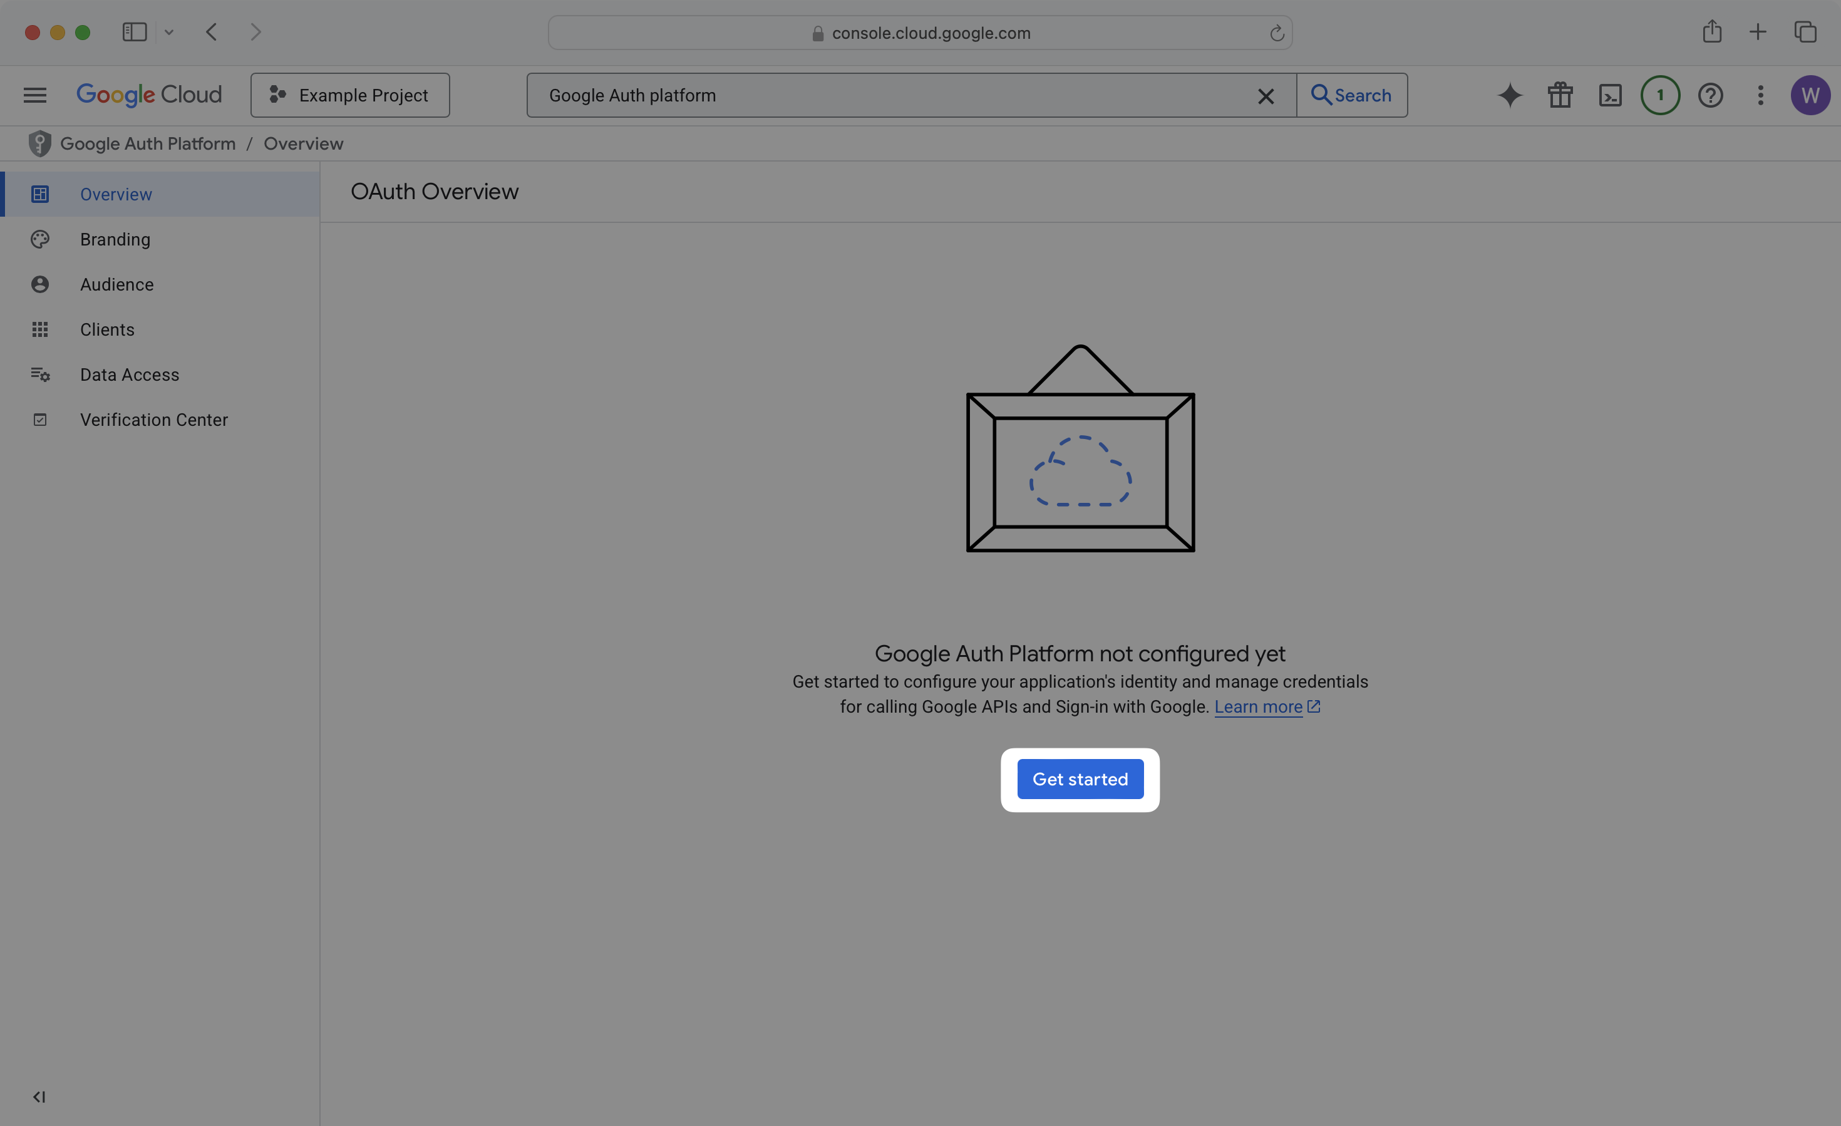Open notifications showing one alert

click(x=1659, y=95)
